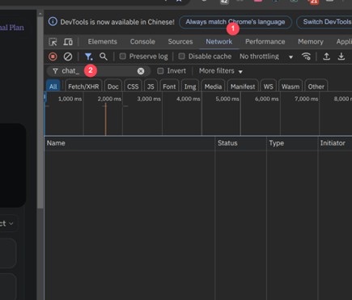This screenshot has height=300, width=352.
Task: Filter requests by JS type
Action: (151, 87)
